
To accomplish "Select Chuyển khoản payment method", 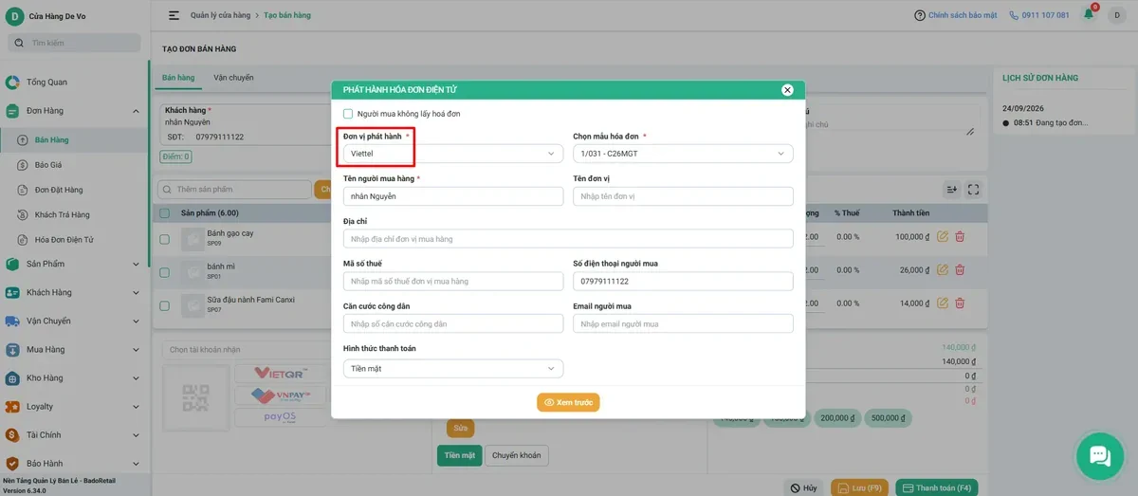I will [516, 455].
